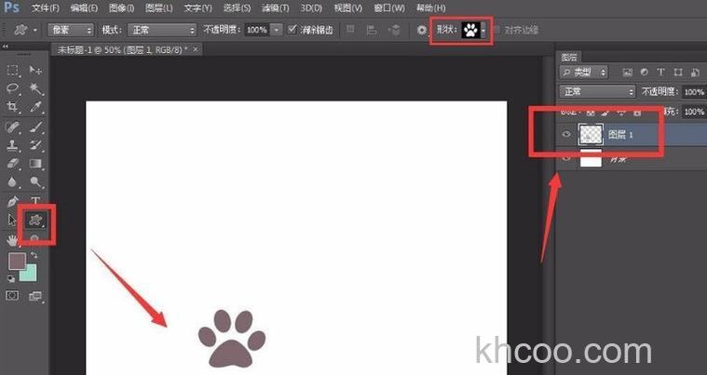Viewport: 707px width, 375px height.
Task: Select the Healing Brush tool
Action: 13,127
